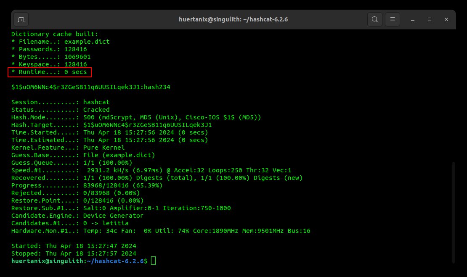The image size is (467, 277).
Task: Open the hamburger menu
Action: 393,19
